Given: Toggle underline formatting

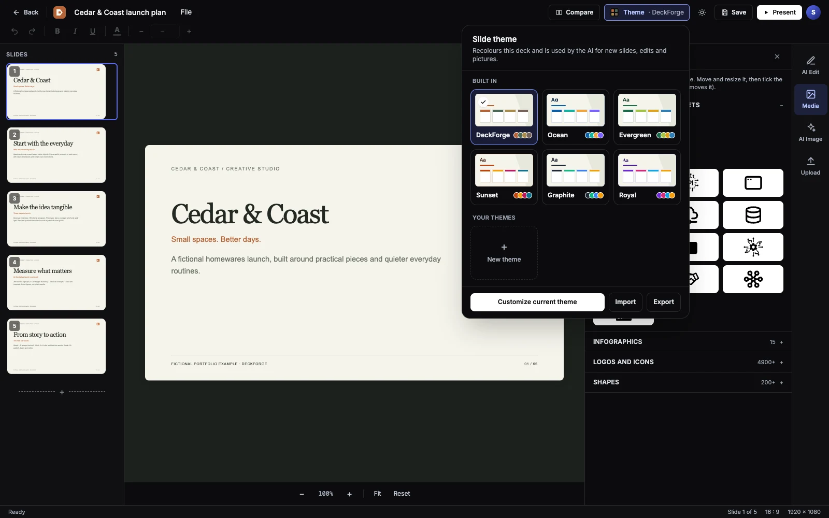Looking at the screenshot, I should coord(93,32).
